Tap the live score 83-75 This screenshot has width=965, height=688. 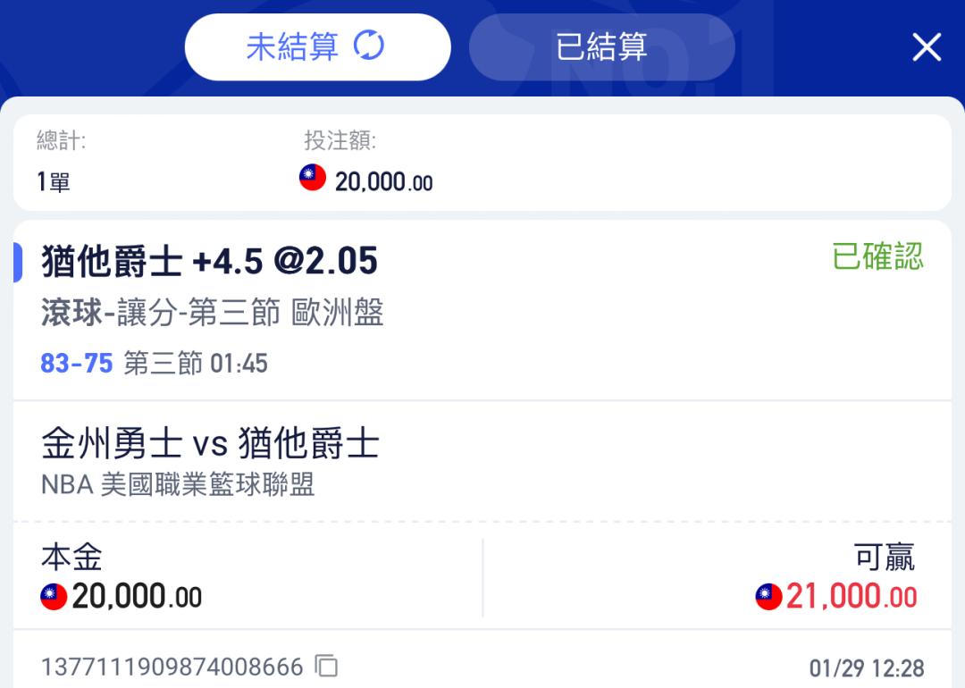click(77, 363)
